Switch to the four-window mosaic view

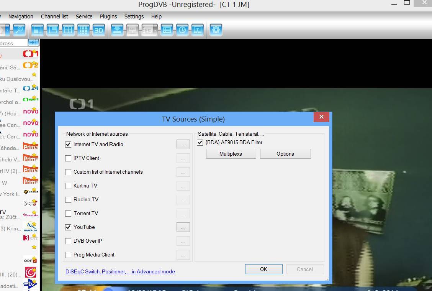[x=68, y=30]
